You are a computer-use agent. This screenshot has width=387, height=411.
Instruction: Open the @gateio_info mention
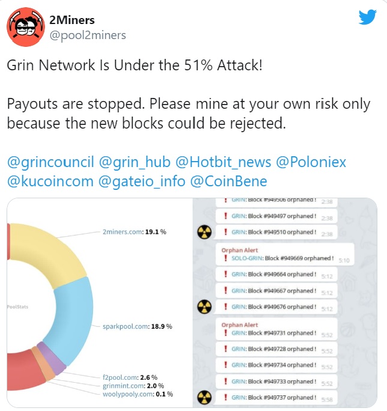click(142, 181)
